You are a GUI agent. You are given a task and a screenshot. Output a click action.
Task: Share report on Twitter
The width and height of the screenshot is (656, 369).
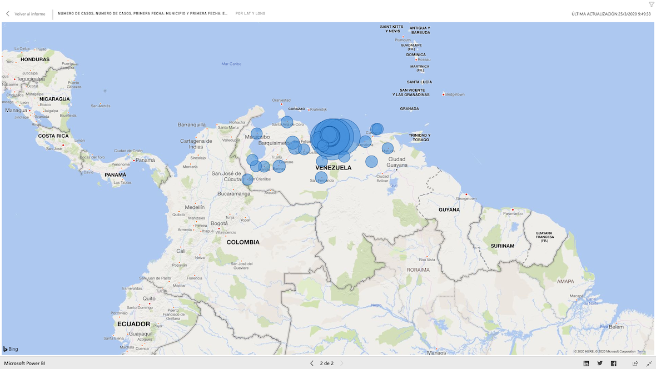pyautogui.click(x=600, y=363)
